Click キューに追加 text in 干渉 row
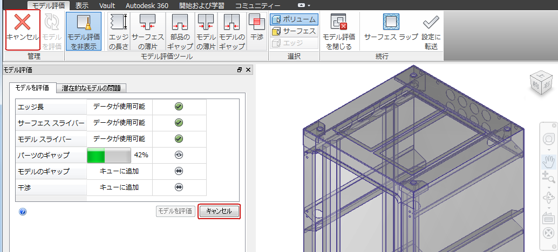 (119, 187)
